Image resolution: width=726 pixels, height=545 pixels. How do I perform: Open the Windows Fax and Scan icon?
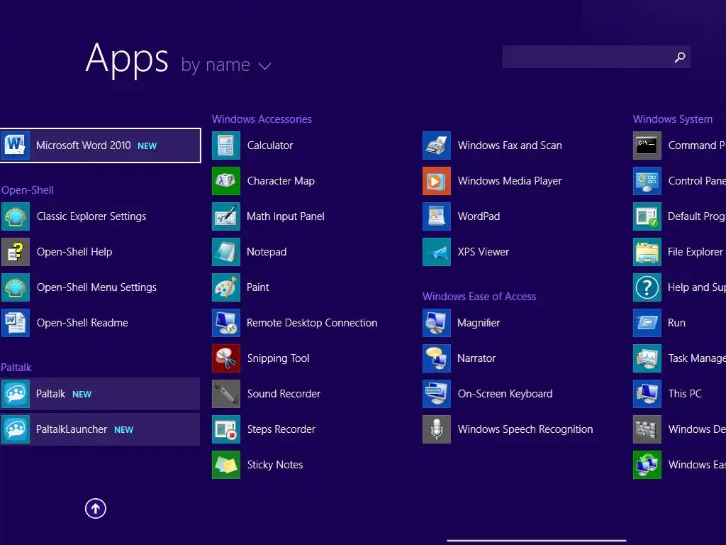(x=437, y=145)
